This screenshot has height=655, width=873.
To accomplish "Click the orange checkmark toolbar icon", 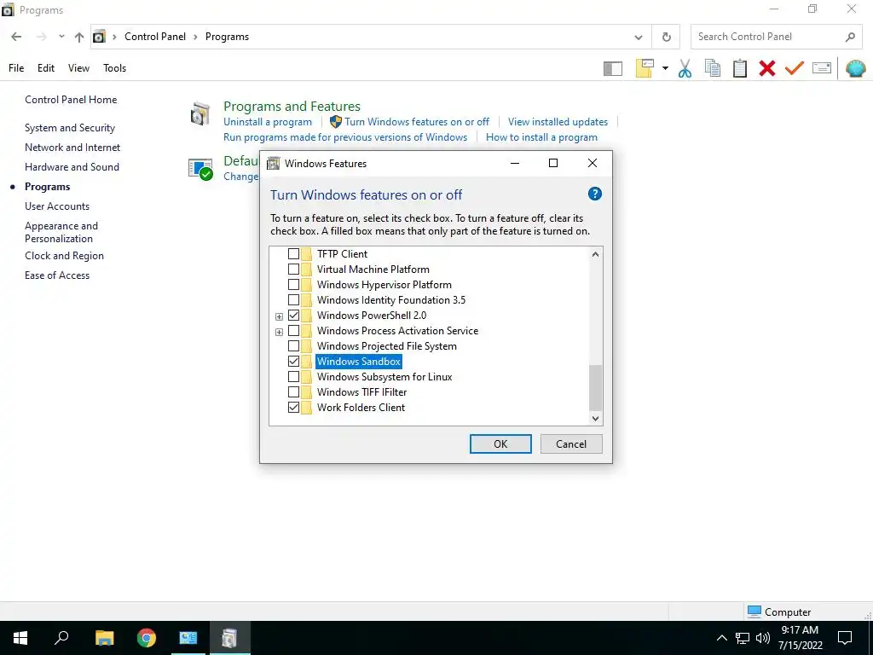I will [795, 68].
